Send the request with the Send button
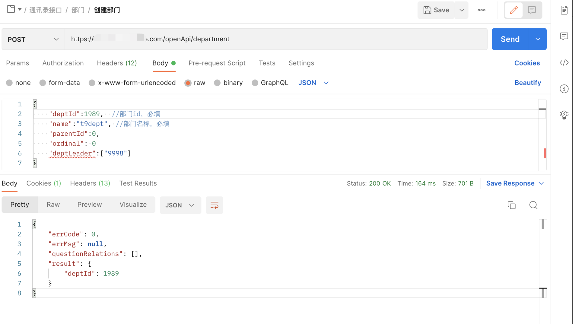This screenshot has height=324, width=573. click(x=510, y=39)
